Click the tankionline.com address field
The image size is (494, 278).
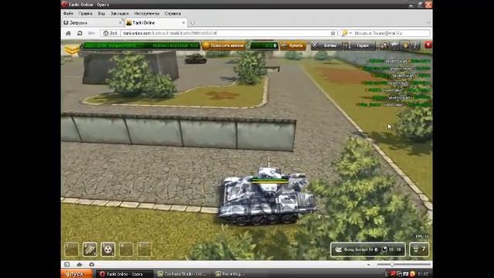[x=225, y=33]
